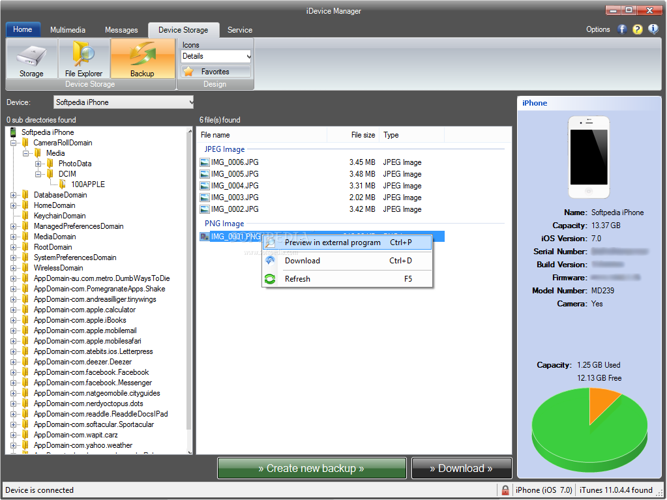Sort by the File size column header
This screenshot has height=500, width=667.
point(353,135)
